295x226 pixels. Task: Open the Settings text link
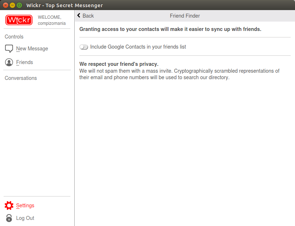pos(25,205)
